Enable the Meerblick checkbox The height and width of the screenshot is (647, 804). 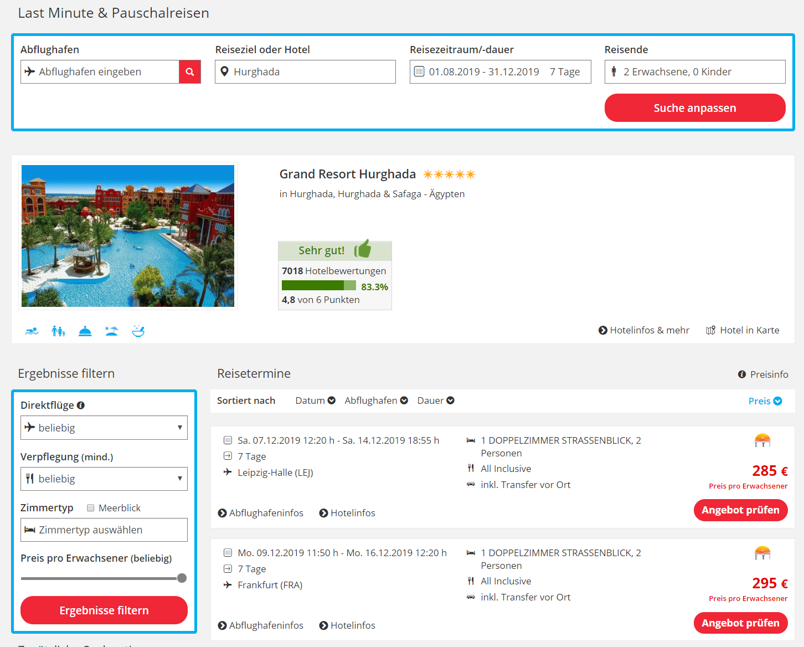click(x=91, y=508)
